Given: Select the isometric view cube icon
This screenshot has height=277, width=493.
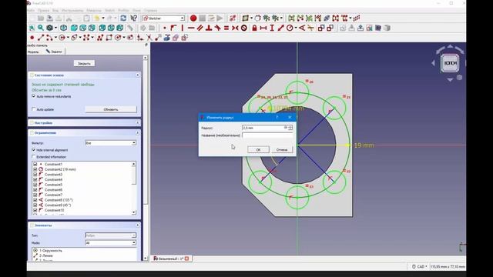Looking at the screenshot, I should coord(63,28).
